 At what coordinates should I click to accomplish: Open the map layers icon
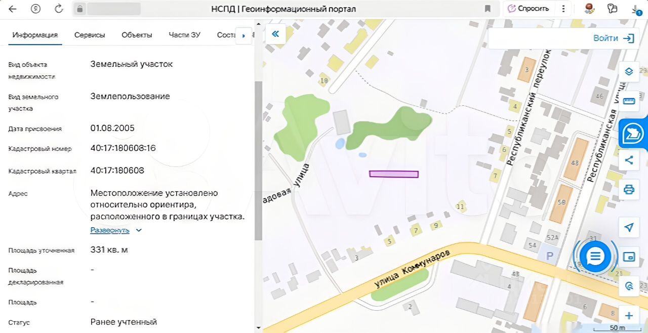coord(629,71)
